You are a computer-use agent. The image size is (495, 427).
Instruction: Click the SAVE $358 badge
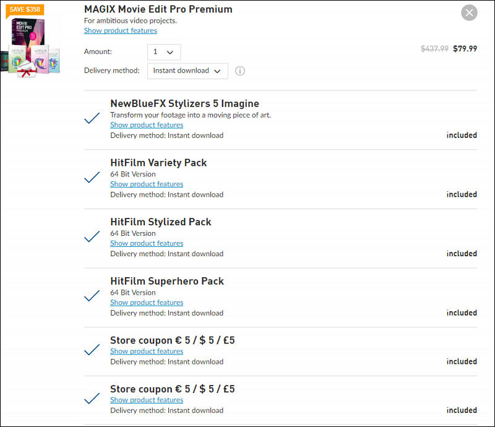[x=25, y=9]
